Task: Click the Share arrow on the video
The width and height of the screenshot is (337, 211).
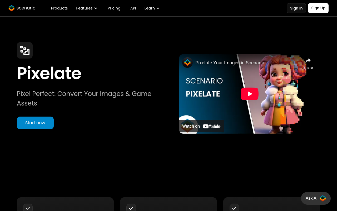Action: click(308, 61)
